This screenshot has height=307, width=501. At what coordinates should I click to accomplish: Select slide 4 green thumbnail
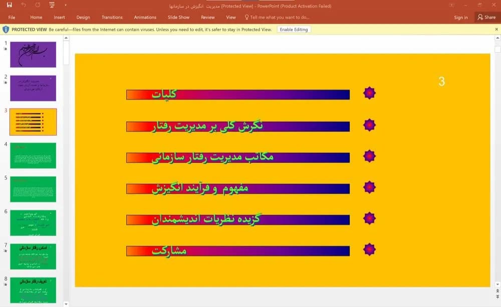tap(33, 156)
